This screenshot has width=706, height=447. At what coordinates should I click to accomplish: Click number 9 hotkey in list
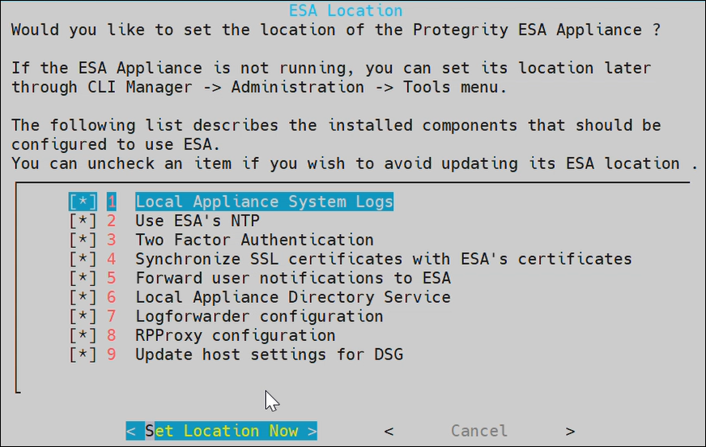pyautogui.click(x=112, y=355)
